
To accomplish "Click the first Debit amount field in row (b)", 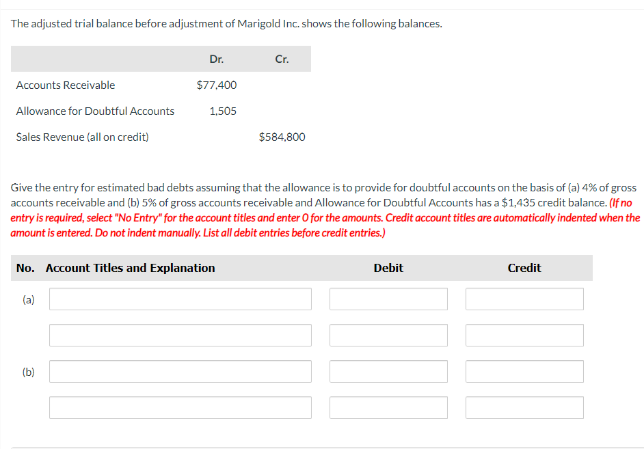I will (x=388, y=371).
